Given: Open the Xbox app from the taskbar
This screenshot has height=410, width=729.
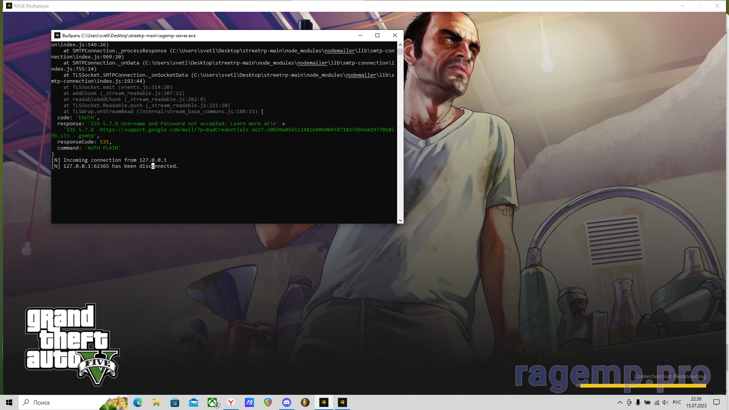Looking at the screenshot, I should coord(212,402).
